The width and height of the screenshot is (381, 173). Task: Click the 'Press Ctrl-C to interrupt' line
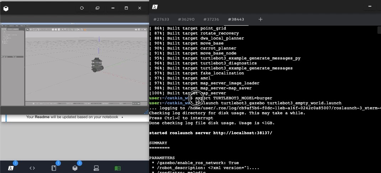(181, 118)
